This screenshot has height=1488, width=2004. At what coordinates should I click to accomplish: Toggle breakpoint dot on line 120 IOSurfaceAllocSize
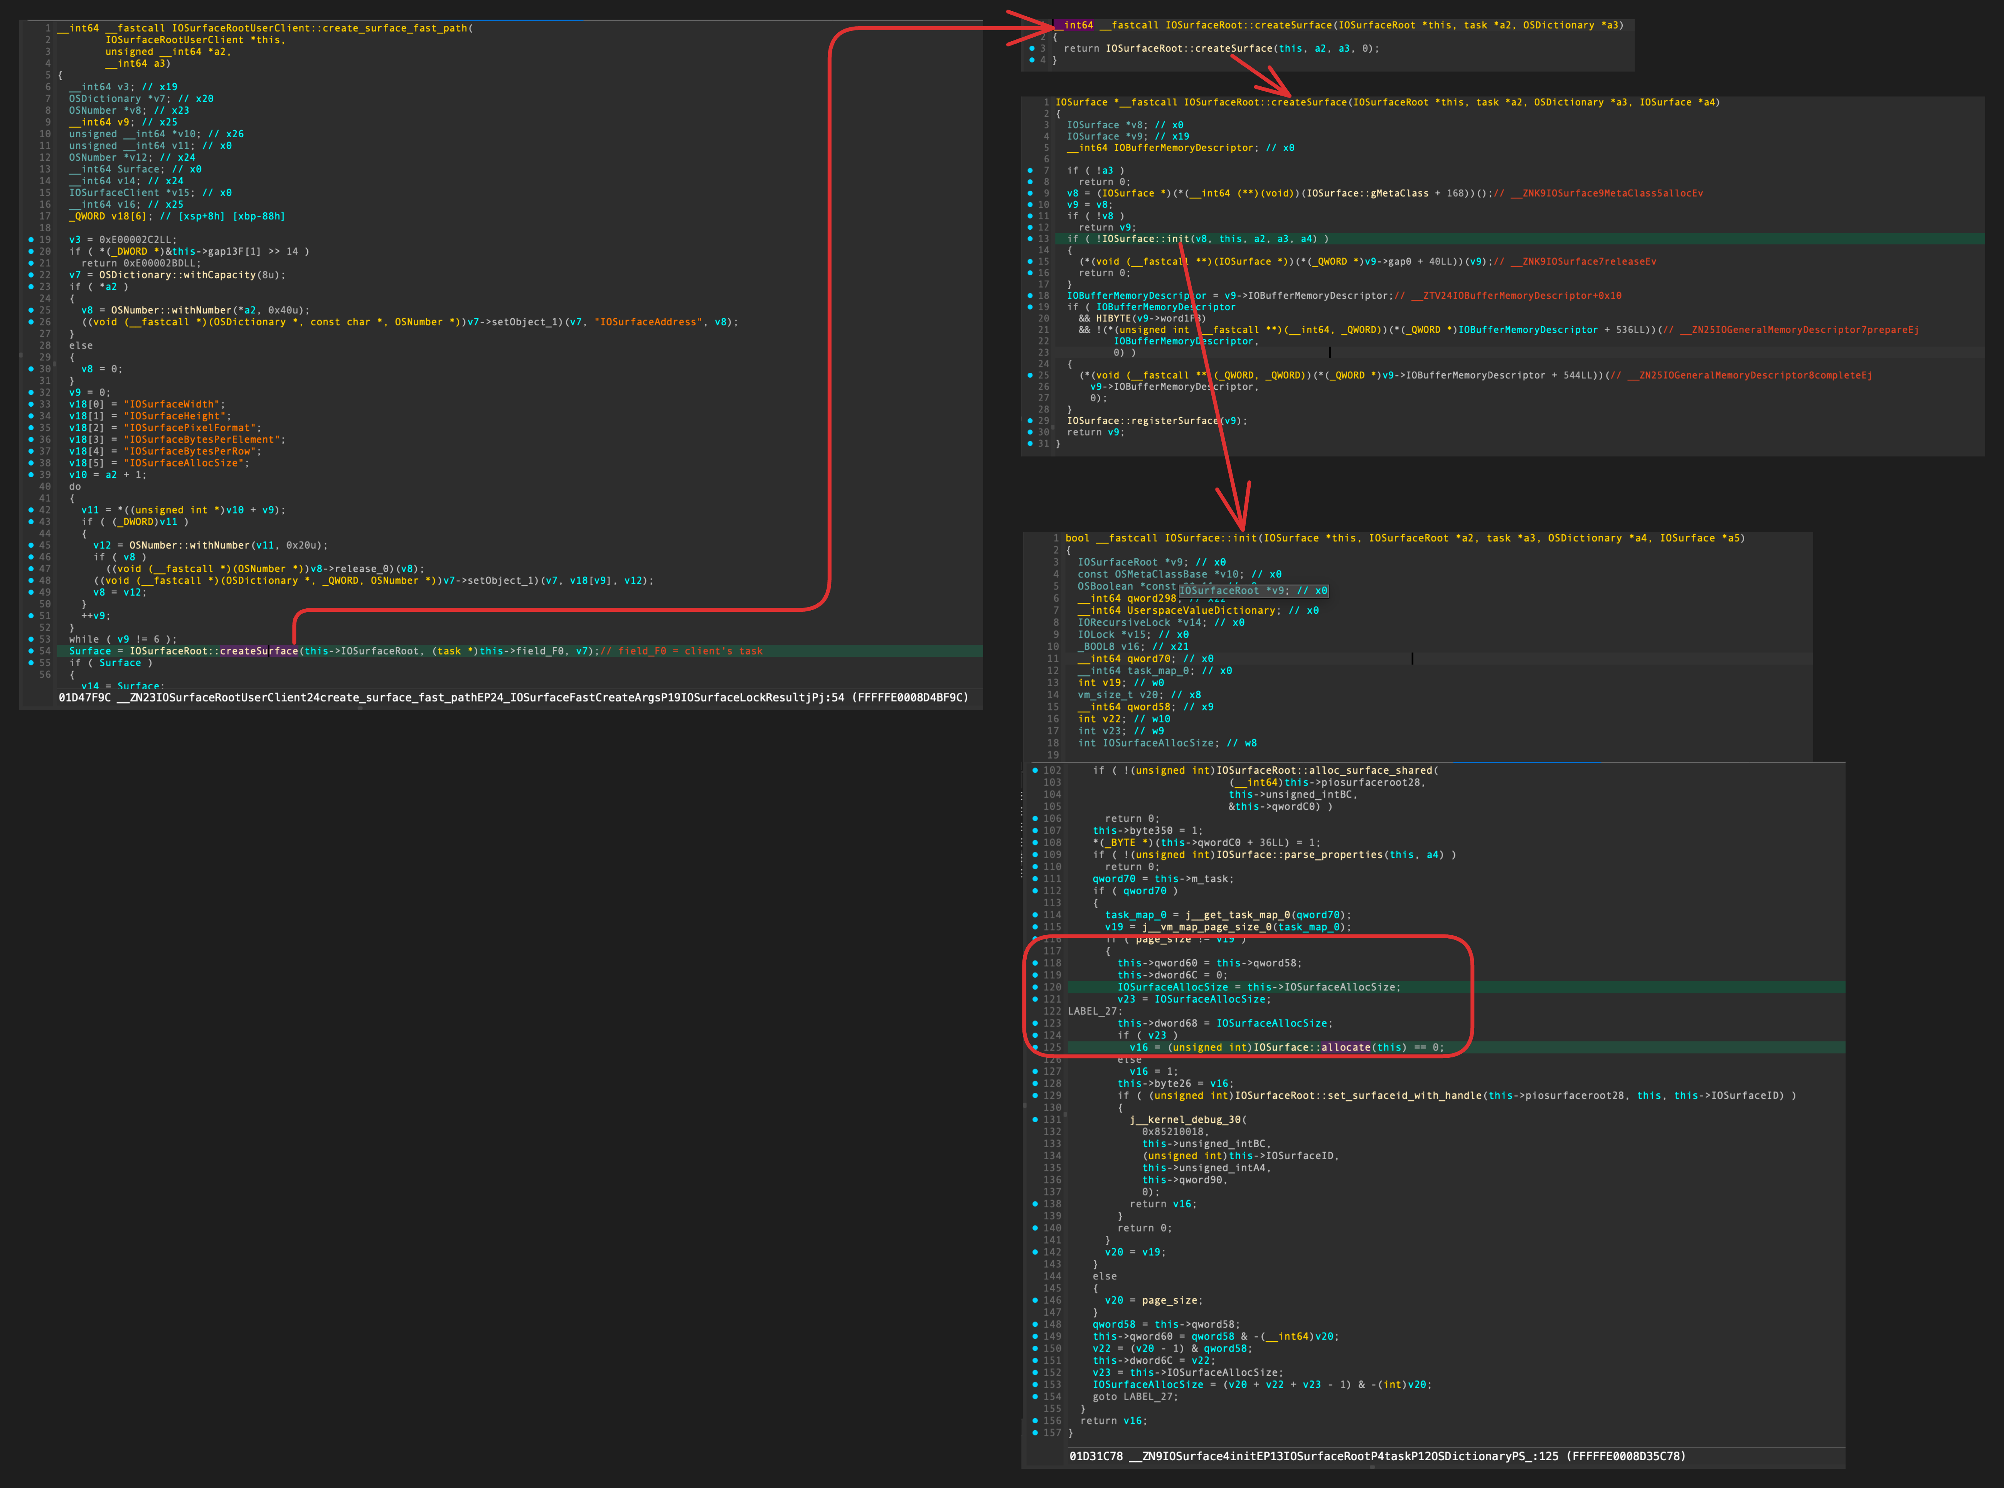(1035, 987)
